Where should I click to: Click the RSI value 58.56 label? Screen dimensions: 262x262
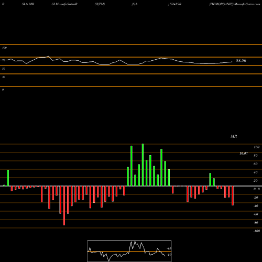(x=241, y=61)
